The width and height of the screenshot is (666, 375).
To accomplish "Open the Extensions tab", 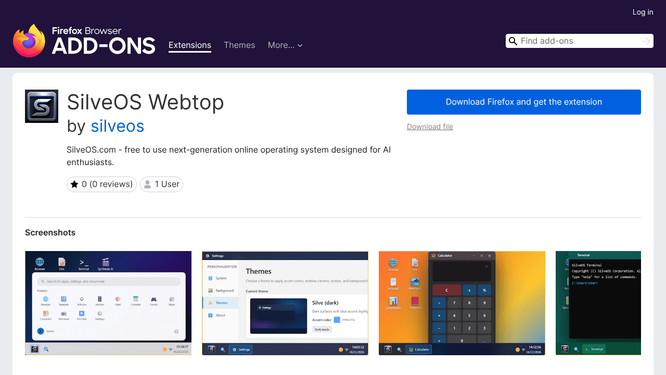I will [x=190, y=45].
